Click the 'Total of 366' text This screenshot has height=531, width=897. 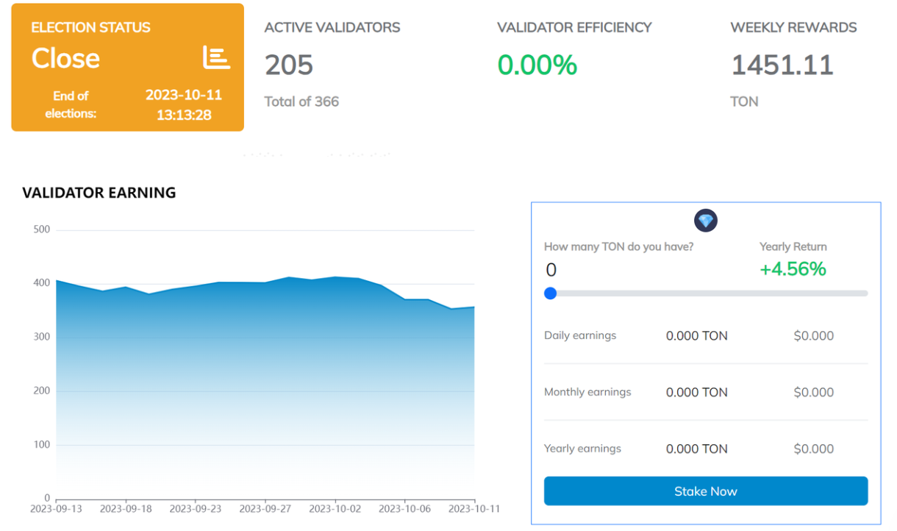[x=301, y=101]
